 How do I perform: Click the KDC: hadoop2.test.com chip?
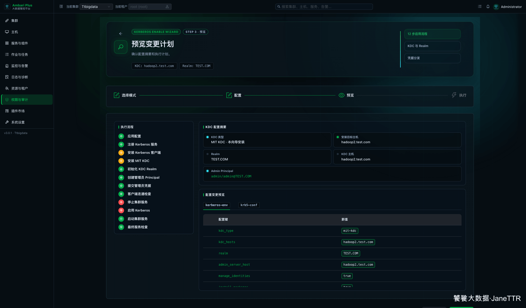pyautogui.click(x=154, y=66)
